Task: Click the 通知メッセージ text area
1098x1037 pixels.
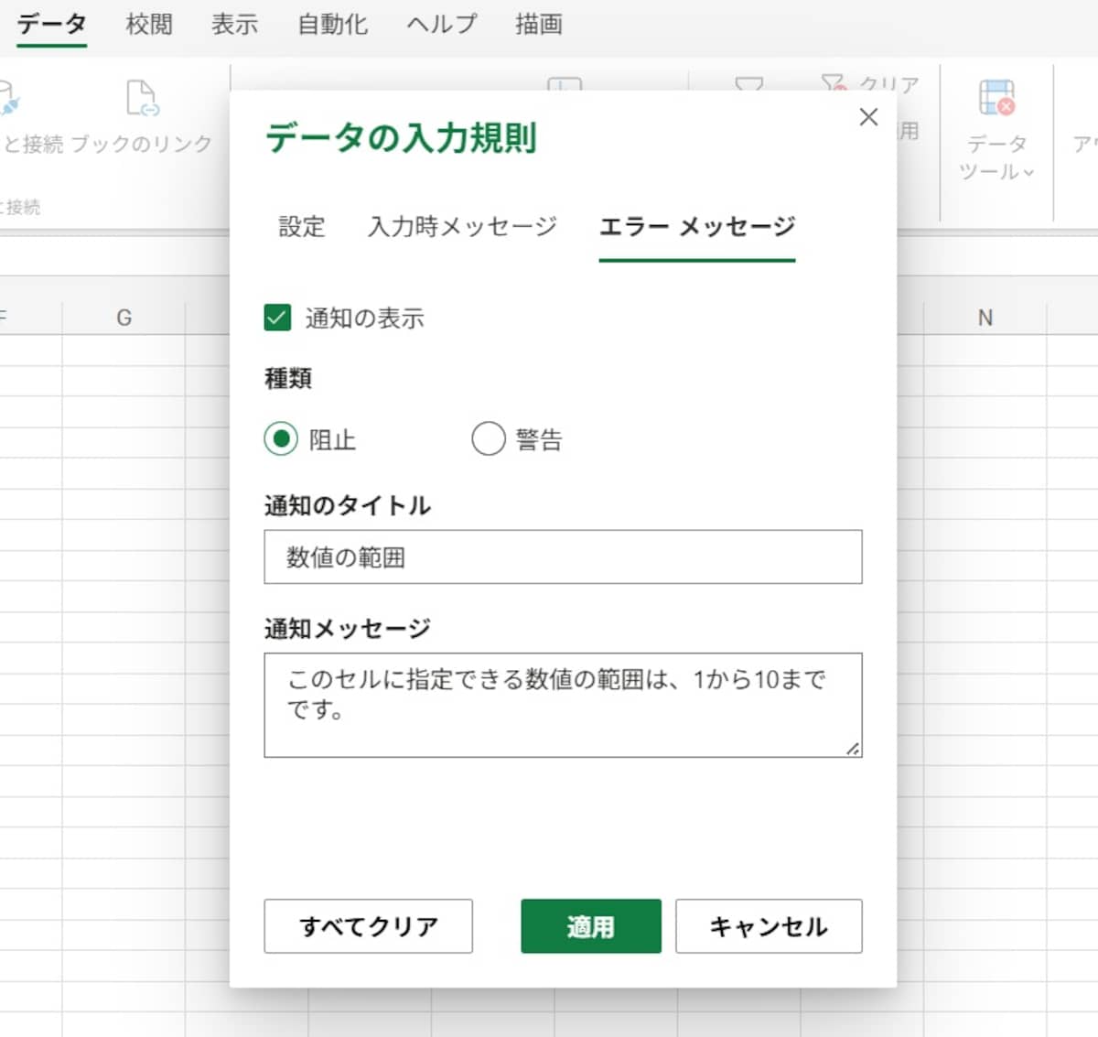Action: 562,705
